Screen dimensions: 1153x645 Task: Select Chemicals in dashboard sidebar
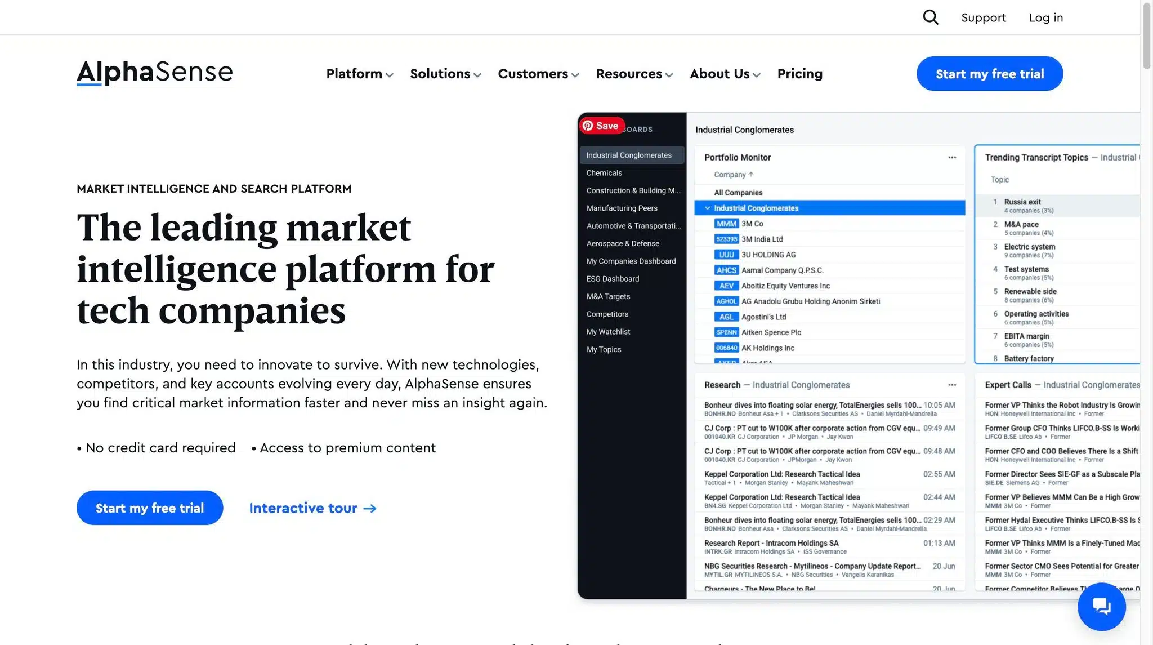coord(604,173)
